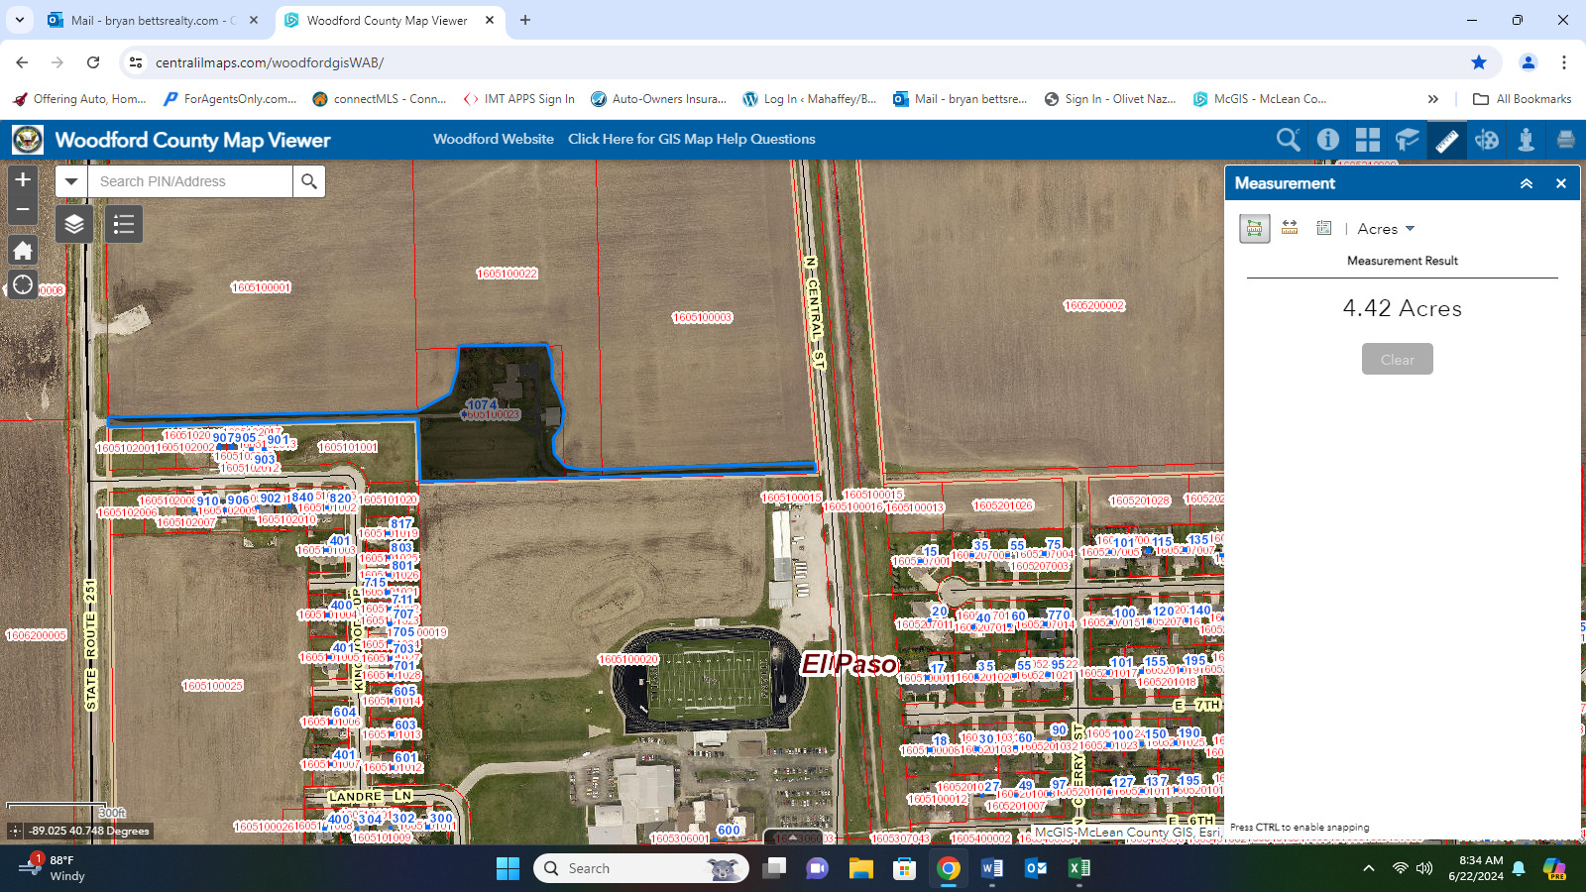Click the browser address bar URL
The width and height of the screenshot is (1586, 892).
[x=270, y=62]
